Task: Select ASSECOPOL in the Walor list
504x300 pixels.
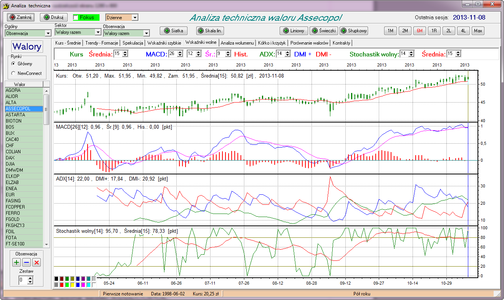Action: coord(24,109)
